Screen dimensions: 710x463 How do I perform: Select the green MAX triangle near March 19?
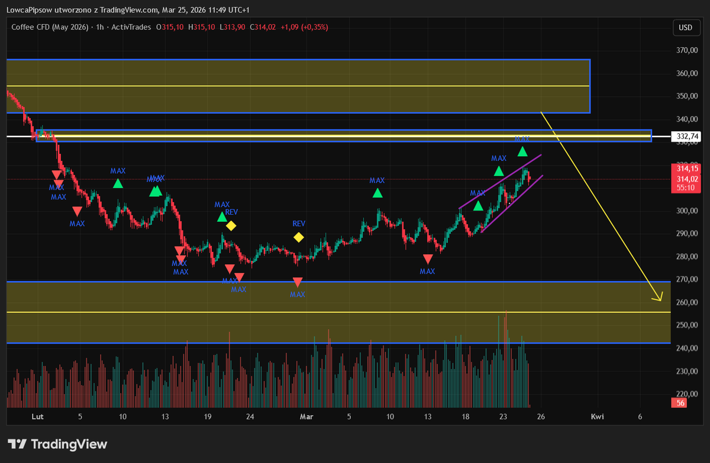(x=478, y=206)
